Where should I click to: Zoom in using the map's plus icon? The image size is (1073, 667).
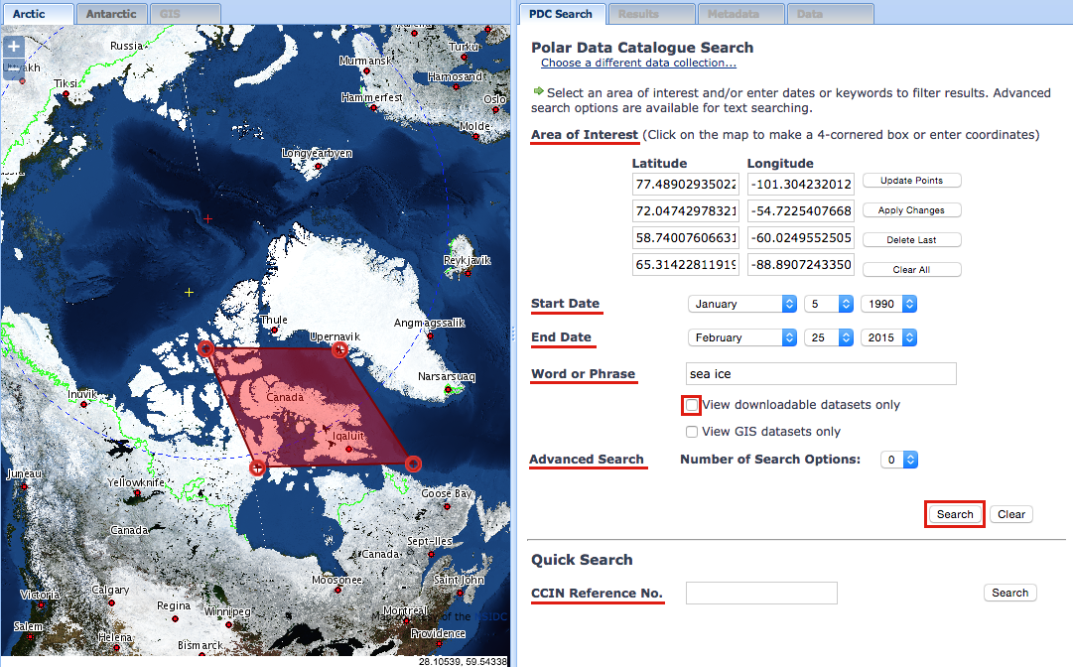pyautogui.click(x=14, y=46)
